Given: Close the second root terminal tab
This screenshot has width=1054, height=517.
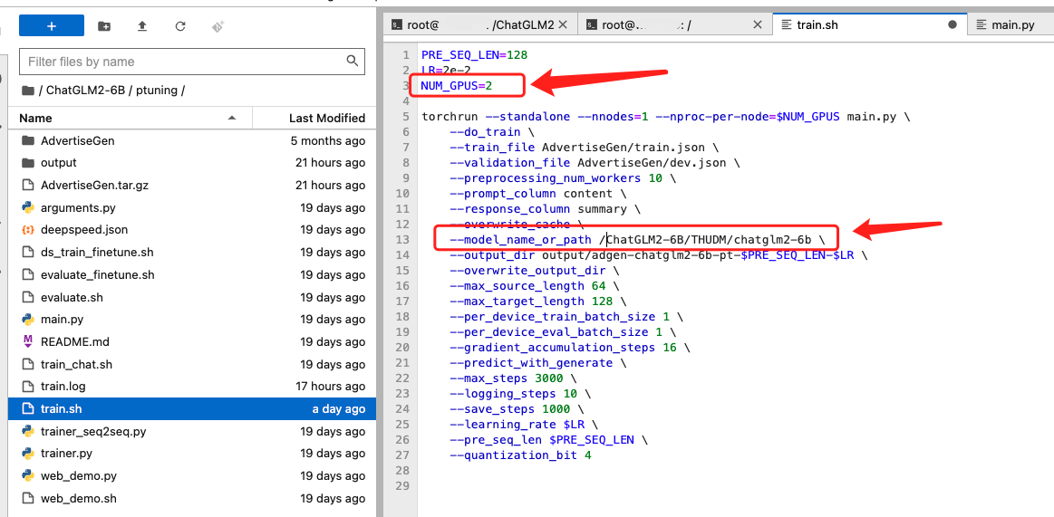Looking at the screenshot, I should (758, 24).
